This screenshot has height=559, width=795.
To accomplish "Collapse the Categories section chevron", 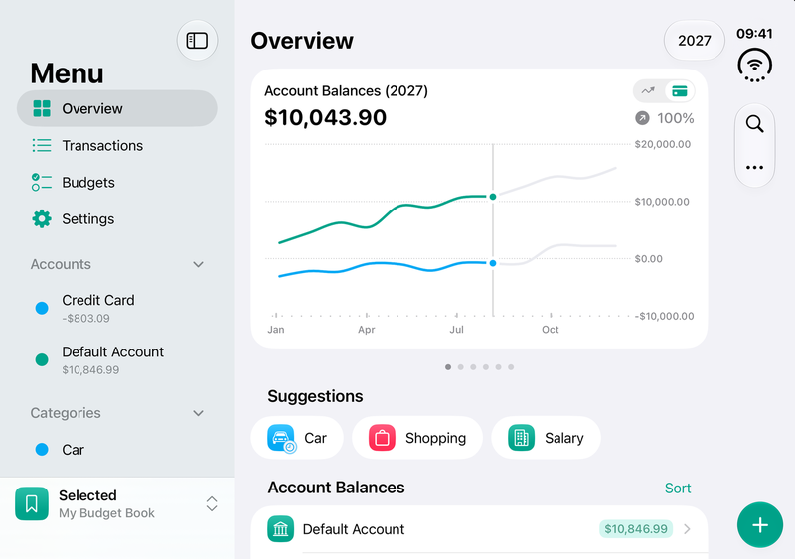I will [198, 413].
